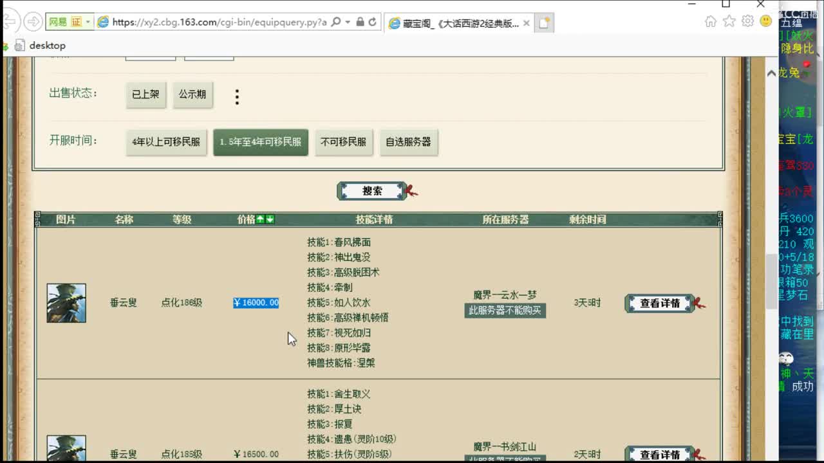Click skill 技能1:春风拂面

click(x=339, y=242)
